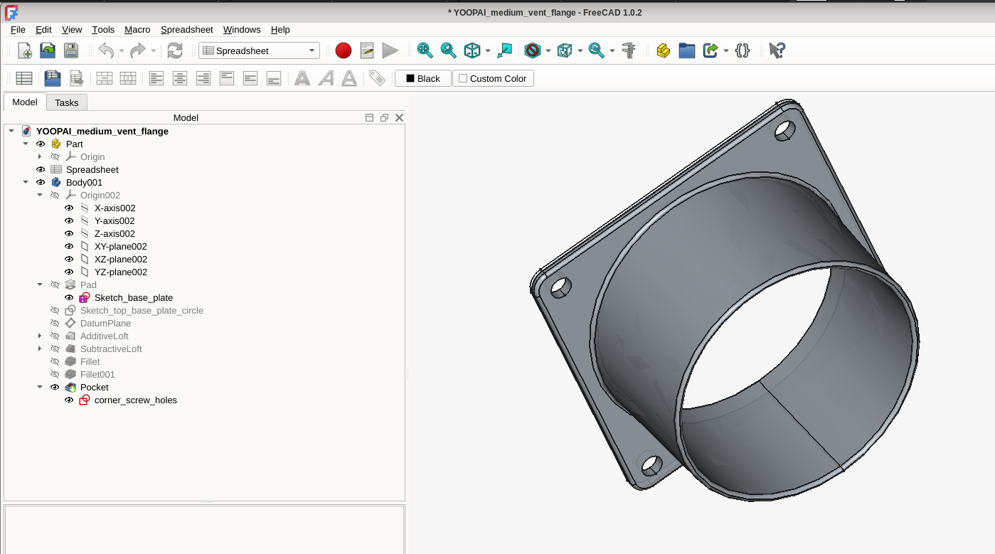Click the Custom Color button
Image resolution: width=995 pixels, height=554 pixels.
tap(493, 78)
